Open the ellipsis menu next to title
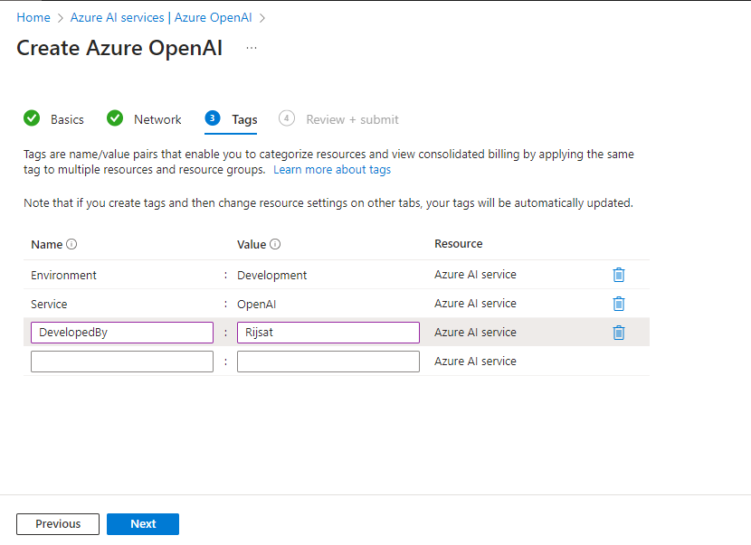The image size is (751, 545). pos(252,48)
